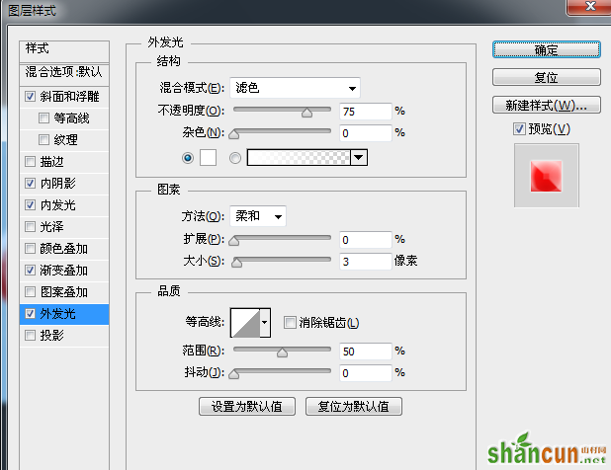This screenshot has width=611, height=470.
Task: Click the 杂色 slider handle
Action: click(x=233, y=134)
